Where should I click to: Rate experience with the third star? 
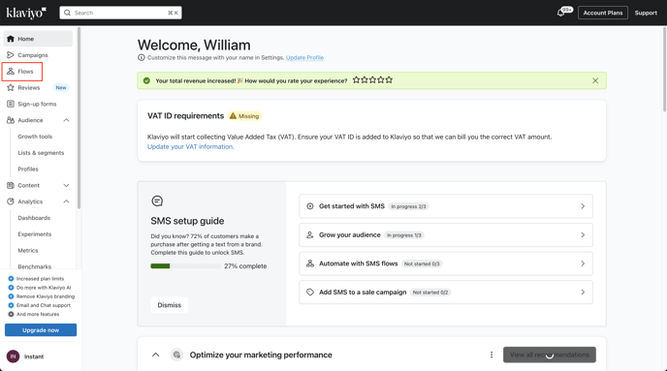(372, 79)
